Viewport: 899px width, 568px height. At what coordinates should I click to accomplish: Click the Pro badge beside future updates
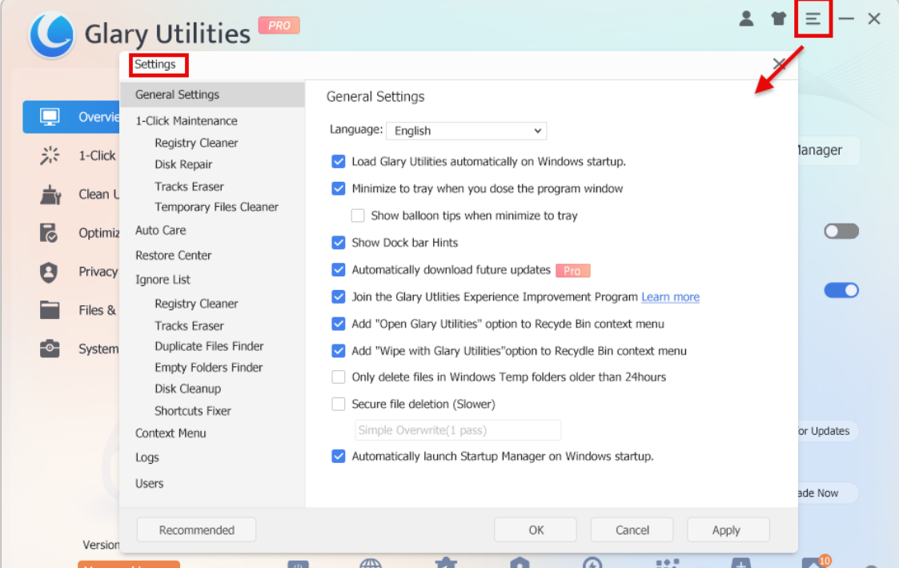[x=572, y=271]
